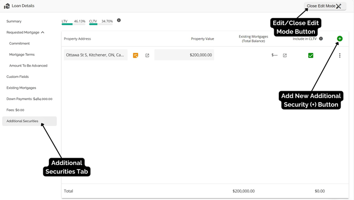Click the LTV progress bar
Viewport: 354px width, 200px height.
pos(74,24)
